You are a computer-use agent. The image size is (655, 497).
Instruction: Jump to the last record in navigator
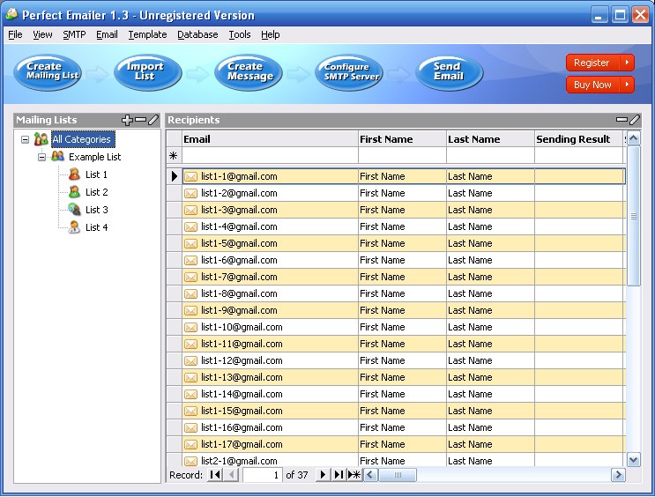(x=339, y=475)
